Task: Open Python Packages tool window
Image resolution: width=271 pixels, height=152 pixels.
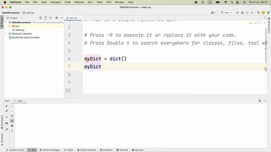Action: (x=50, y=150)
